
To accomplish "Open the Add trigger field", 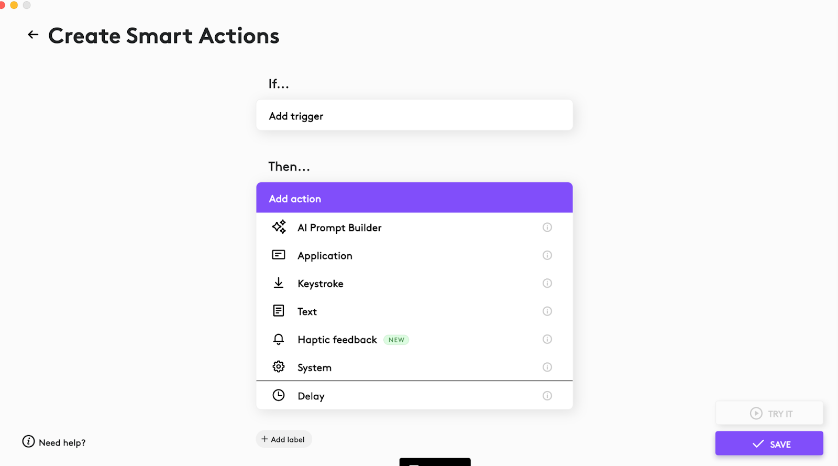I will point(414,115).
